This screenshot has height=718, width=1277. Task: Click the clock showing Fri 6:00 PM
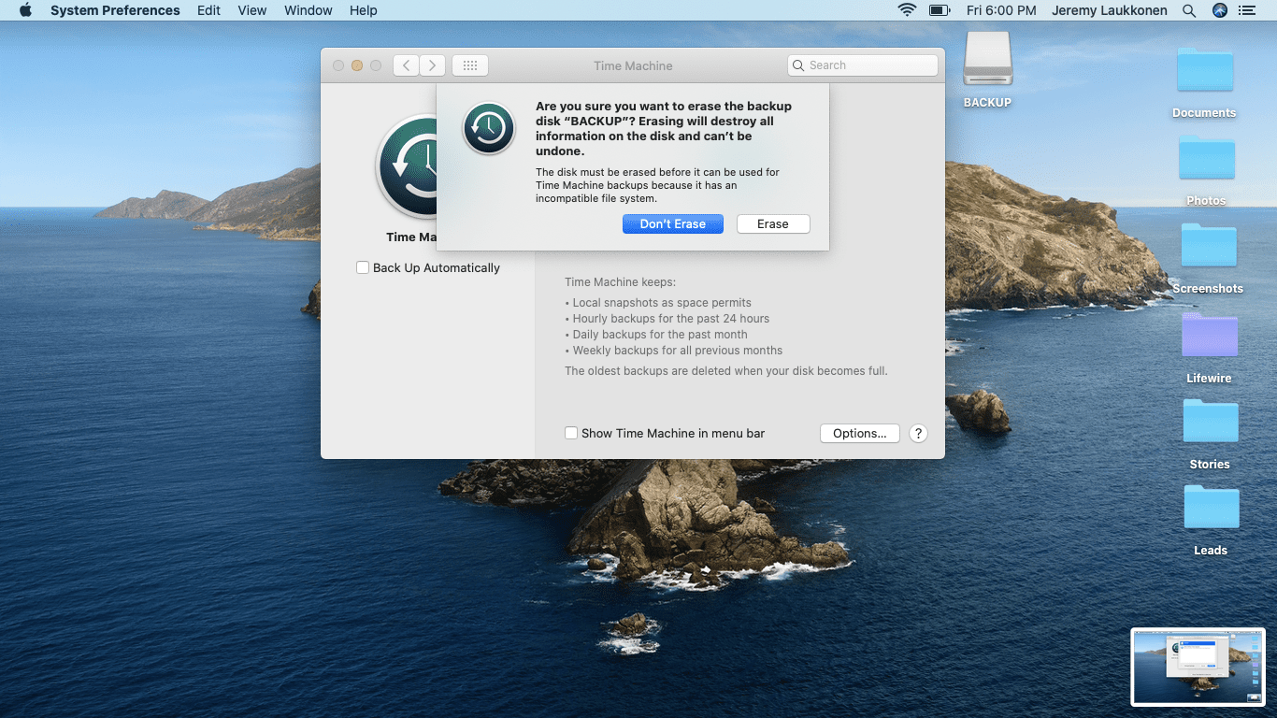1001,10
